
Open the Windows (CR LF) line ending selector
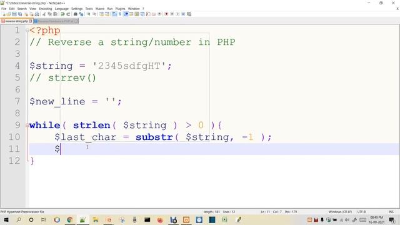[340, 212]
